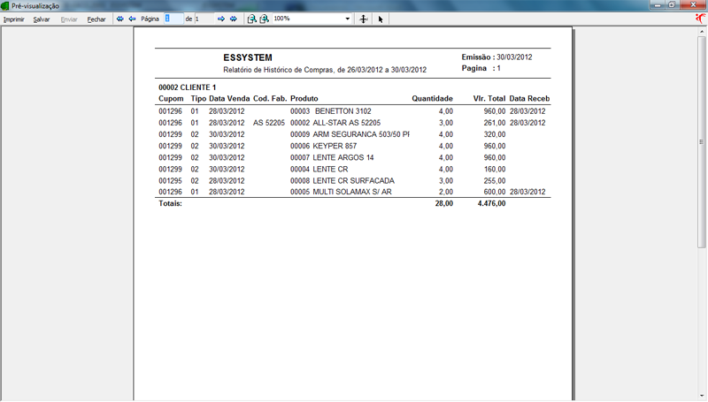Click the total pages field after 'de'
This screenshot has height=402, width=708.
pyautogui.click(x=204, y=19)
